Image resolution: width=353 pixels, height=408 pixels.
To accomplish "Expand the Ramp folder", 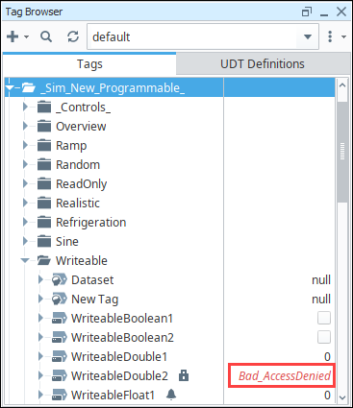I will (x=25, y=145).
